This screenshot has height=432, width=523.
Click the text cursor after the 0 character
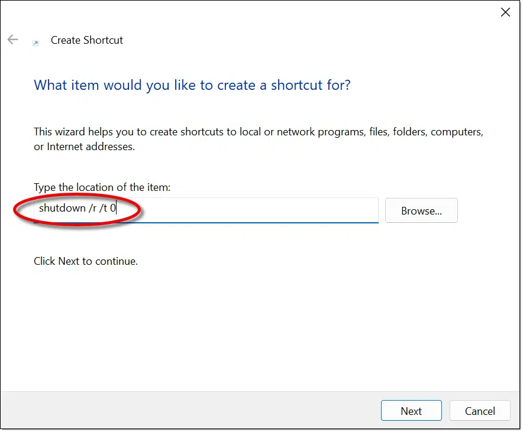point(117,209)
